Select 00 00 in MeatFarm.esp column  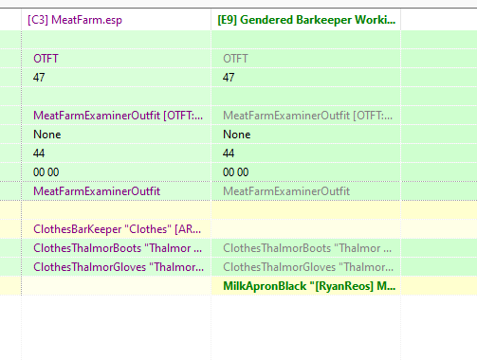[116, 172]
